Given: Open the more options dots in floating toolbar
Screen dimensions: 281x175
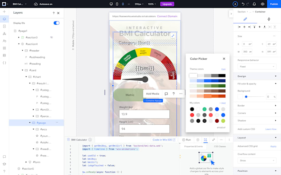Looking at the screenshot, I should 181,94.
